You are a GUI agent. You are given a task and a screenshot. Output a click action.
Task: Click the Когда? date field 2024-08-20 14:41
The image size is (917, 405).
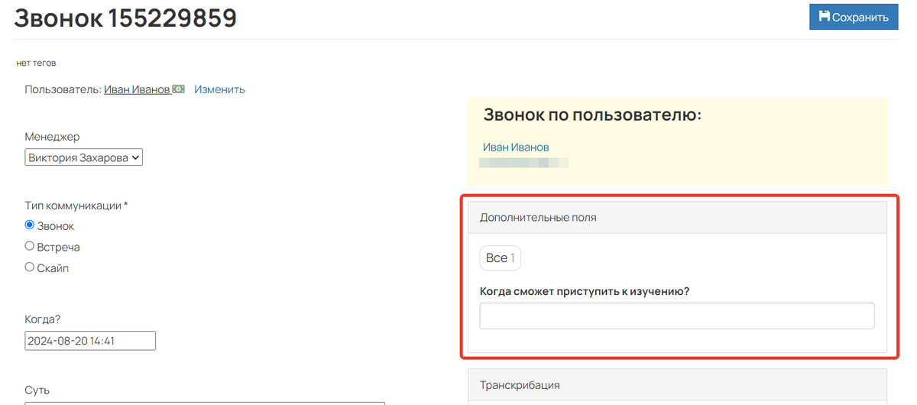pos(90,341)
